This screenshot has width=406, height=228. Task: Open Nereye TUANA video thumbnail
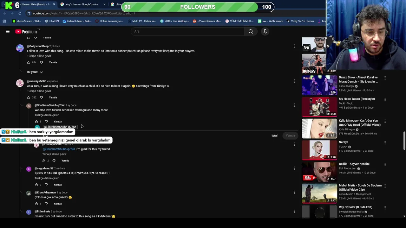click(319, 150)
